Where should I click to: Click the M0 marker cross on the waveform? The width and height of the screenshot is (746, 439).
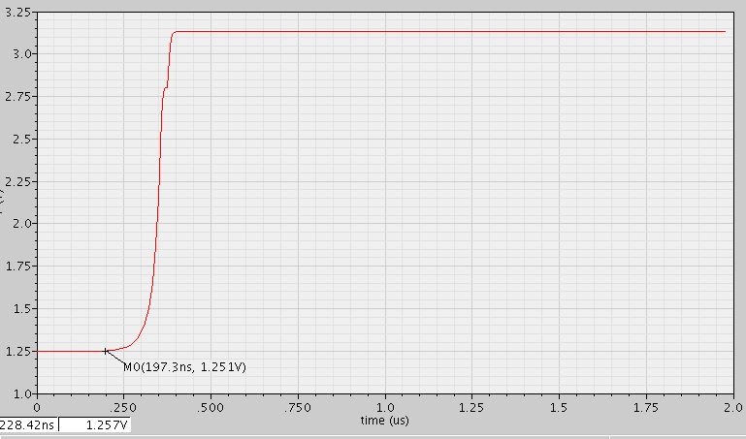106,352
